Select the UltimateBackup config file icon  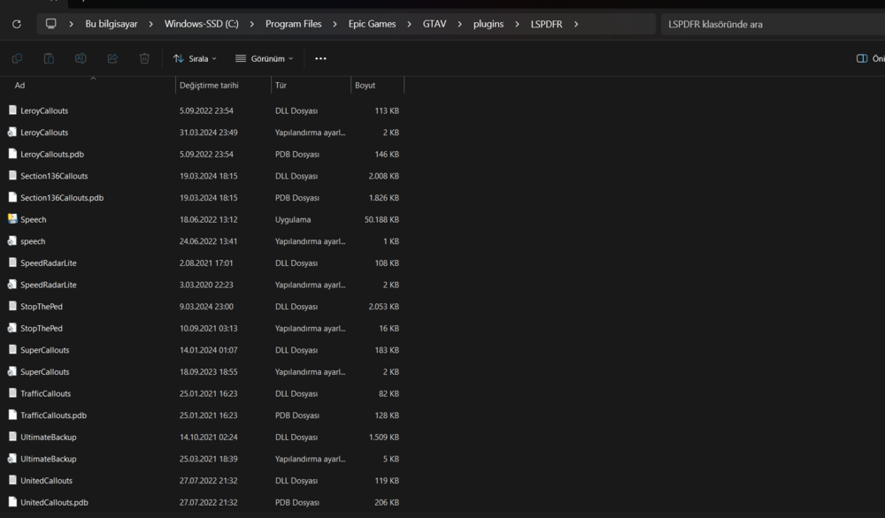pyautogui.click(x=12, y=458)
